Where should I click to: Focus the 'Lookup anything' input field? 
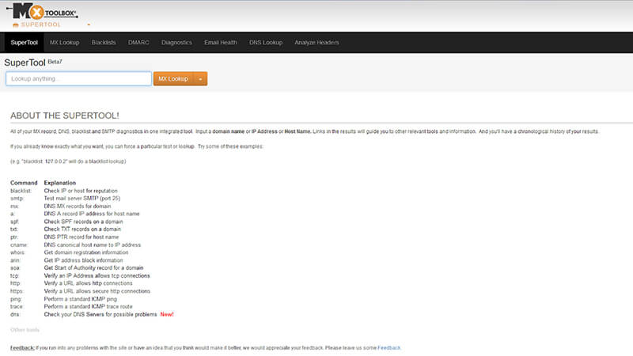pos(78,79)
